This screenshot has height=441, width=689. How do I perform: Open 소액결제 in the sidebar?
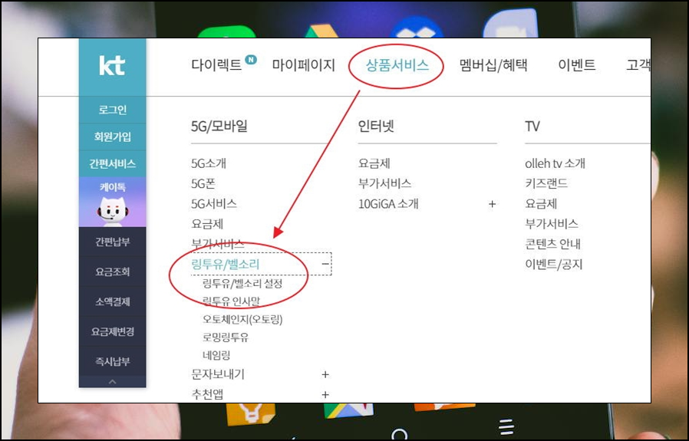click(x=113, y=301)
